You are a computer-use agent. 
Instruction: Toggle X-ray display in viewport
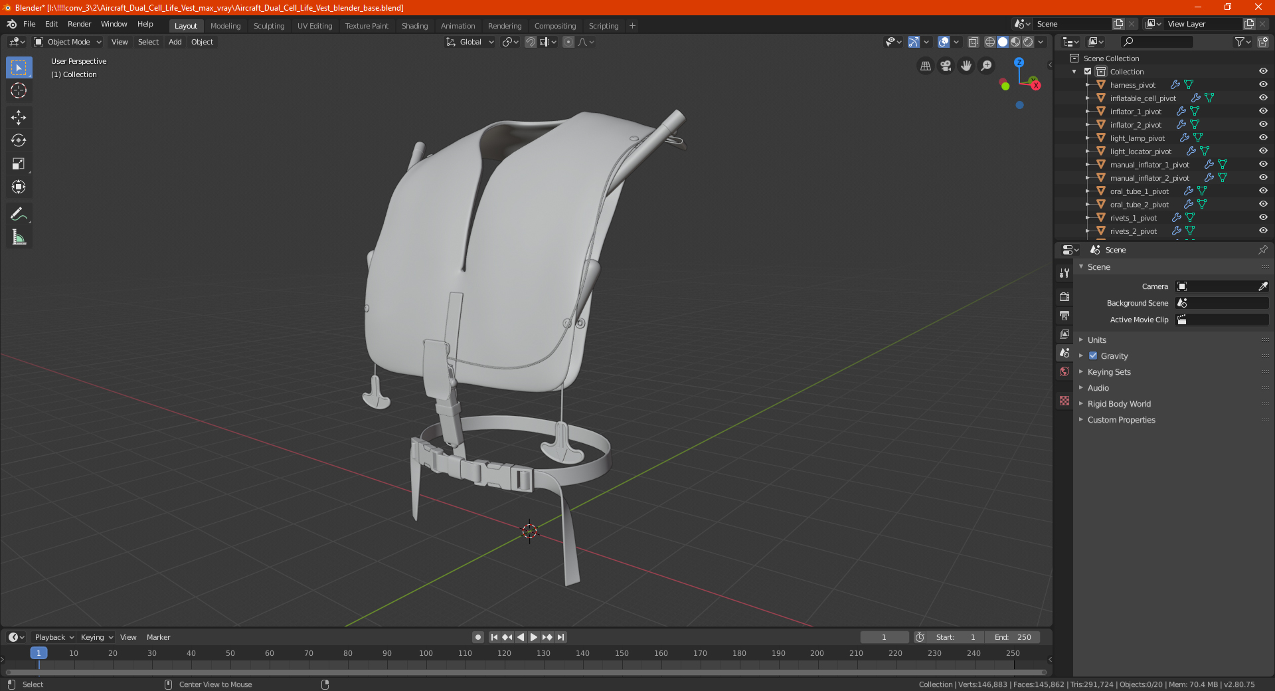tap(973, 42)
